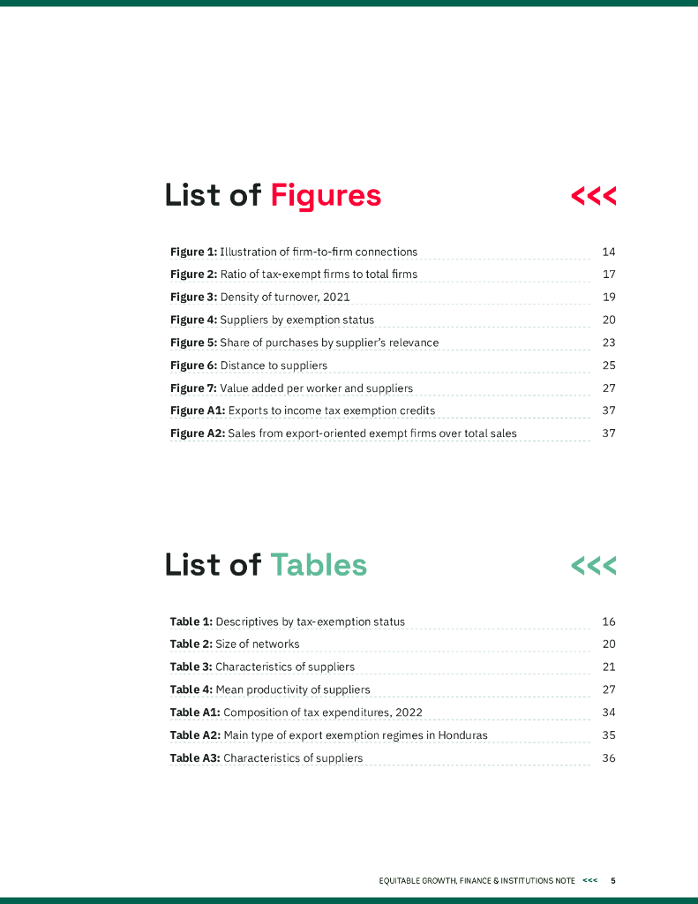Open Table 1: Descriptives by tax-exemption status
The height and width of the screenshot is (904, 698).
pyautogui.click(x=288, y=621)
